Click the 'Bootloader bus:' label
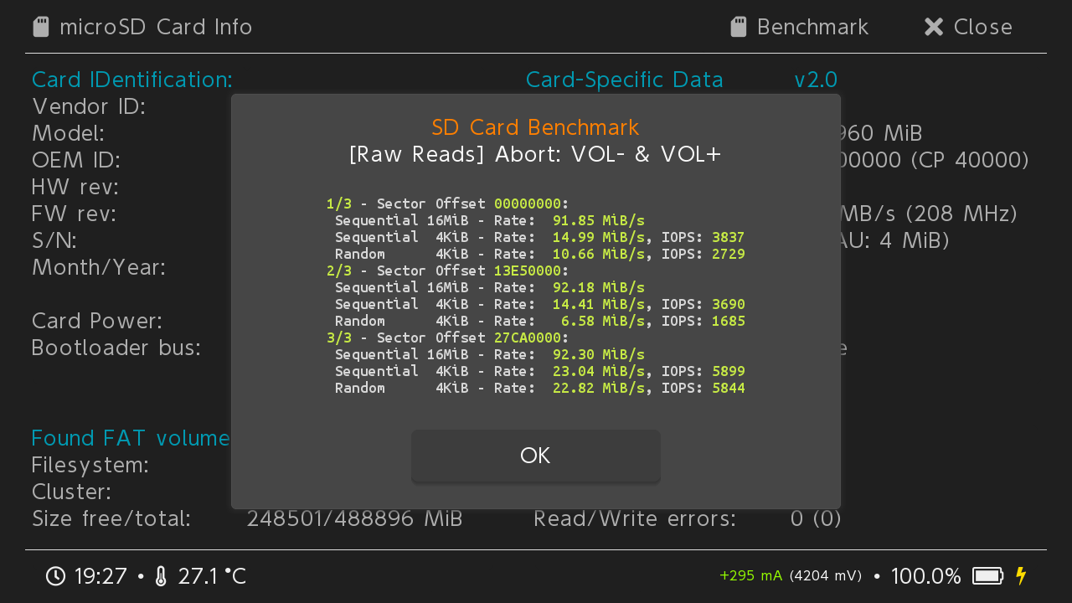Image resolution: width=1072 pixels, height=603 pixels. pyautogui.click(x=116, y=348)
